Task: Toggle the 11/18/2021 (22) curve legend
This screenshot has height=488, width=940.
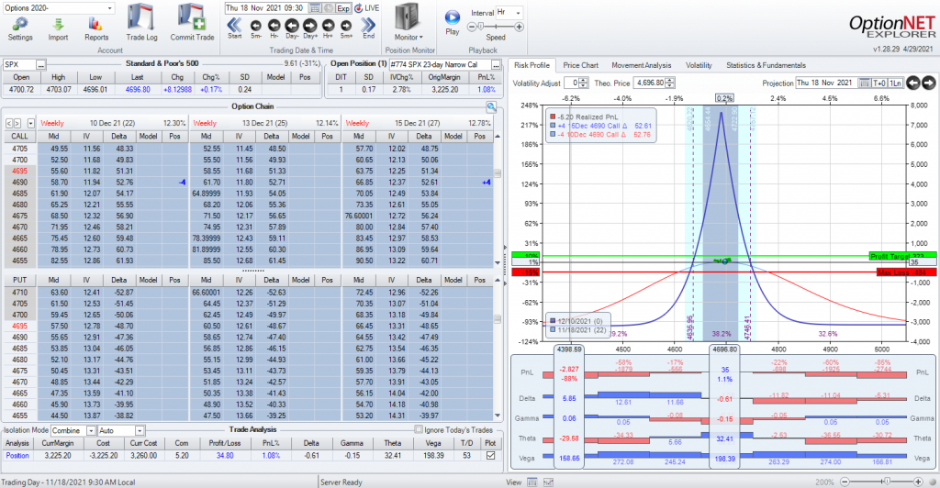Action: pyautogui.click(x=553, y=330)
